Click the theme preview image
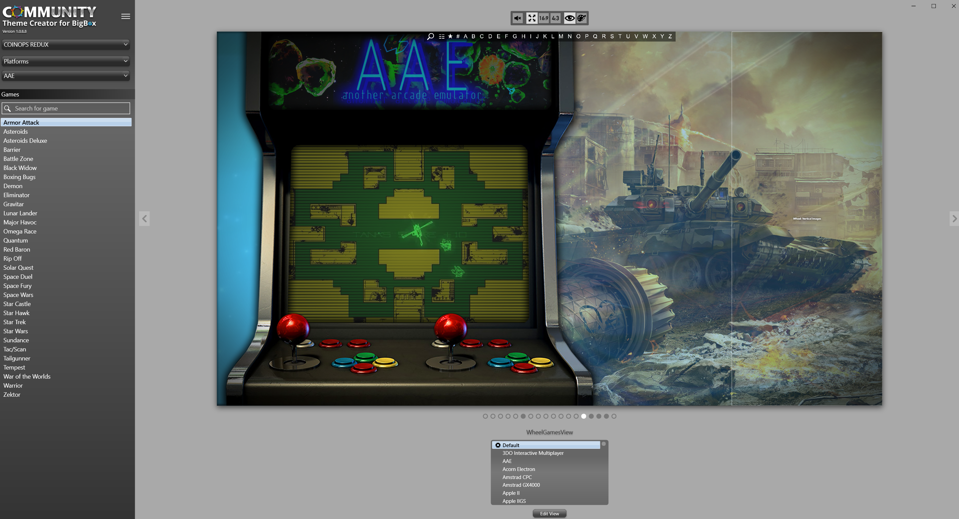The image size is (959, 519). coord(549,218)
